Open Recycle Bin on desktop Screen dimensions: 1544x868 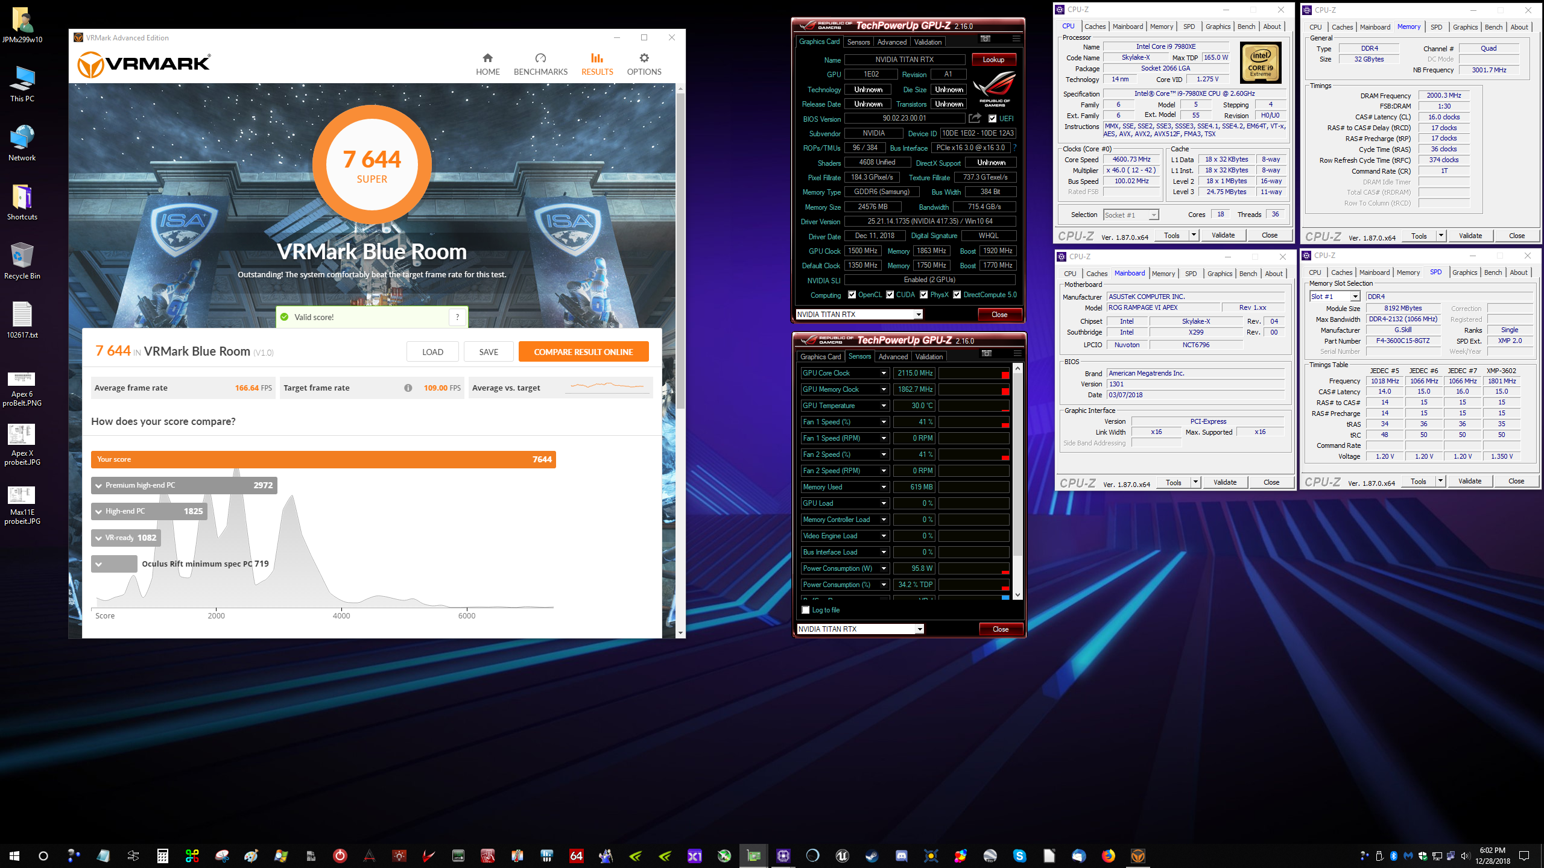[x=22, y=260]
